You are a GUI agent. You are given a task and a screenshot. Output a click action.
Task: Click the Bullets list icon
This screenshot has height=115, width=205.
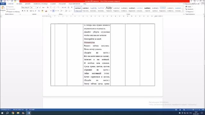[51, 8]
